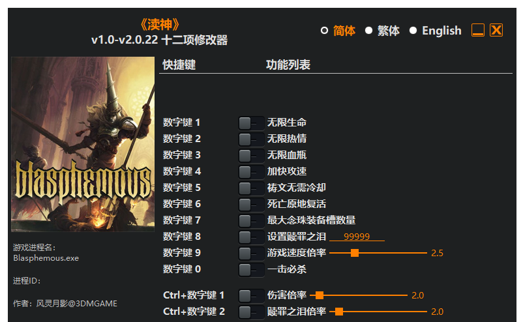
Task: Click the 快捷键 column header
Action: click(x=179, y=65)
